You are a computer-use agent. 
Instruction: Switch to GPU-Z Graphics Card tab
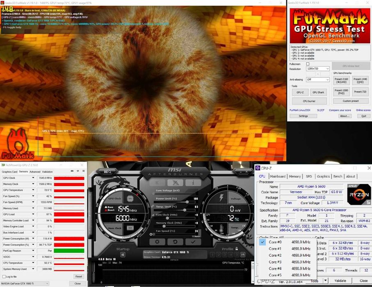[9, 172]
